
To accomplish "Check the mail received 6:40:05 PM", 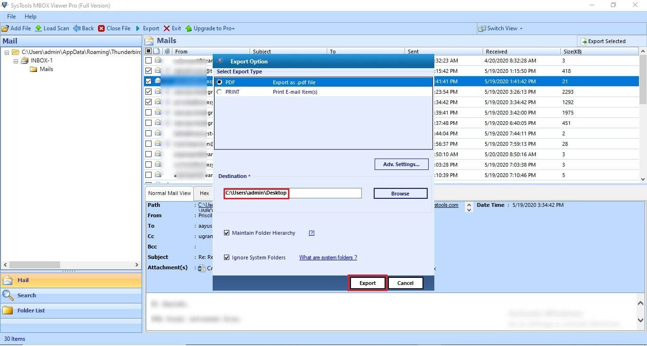I will pos(149,123).
